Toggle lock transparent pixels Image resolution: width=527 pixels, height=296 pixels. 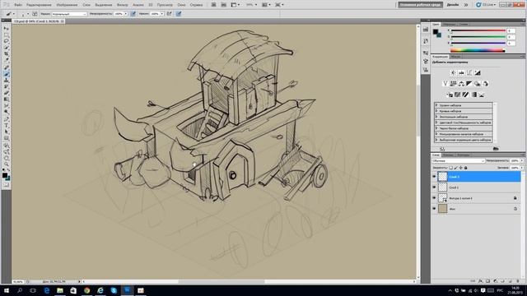[x=451, y=168]
